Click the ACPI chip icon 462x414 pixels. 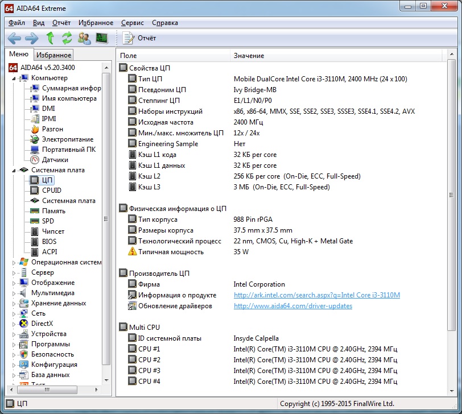(35, 252)
